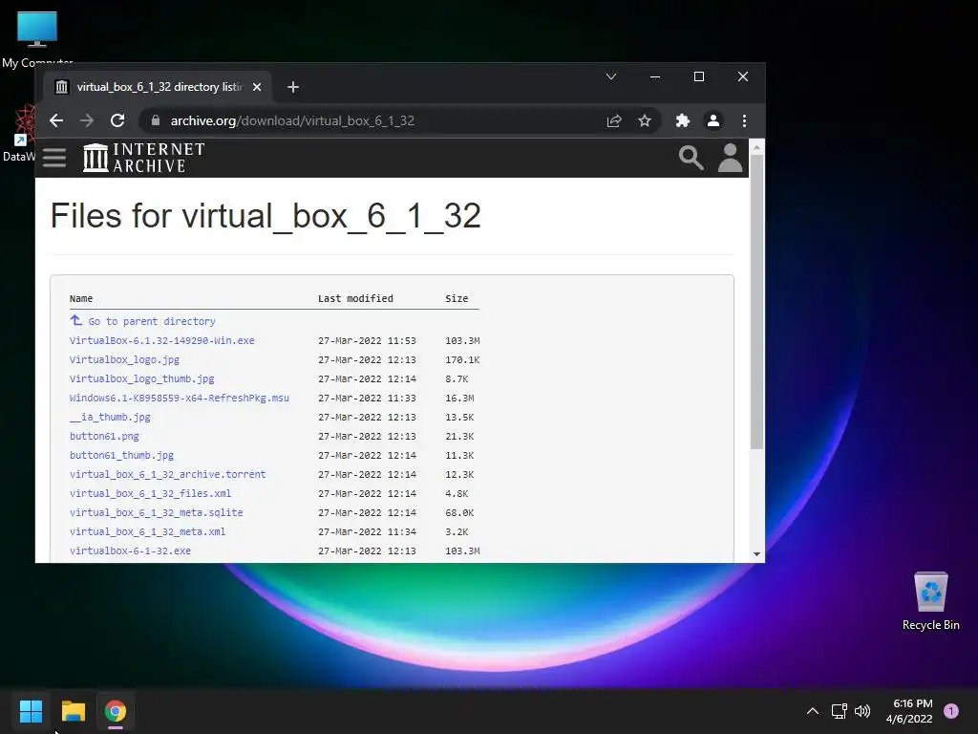The image size is (978, 734).
Task: Click the Name column header
Action: click(x=81, y=299)
